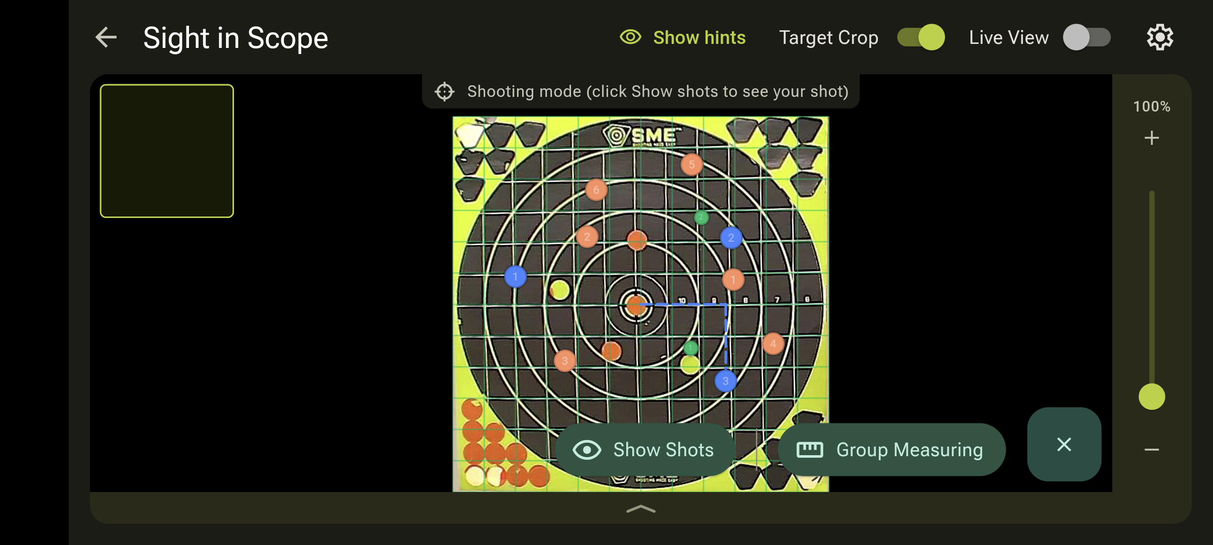Click the Show Shots button

tap(645, 449)
